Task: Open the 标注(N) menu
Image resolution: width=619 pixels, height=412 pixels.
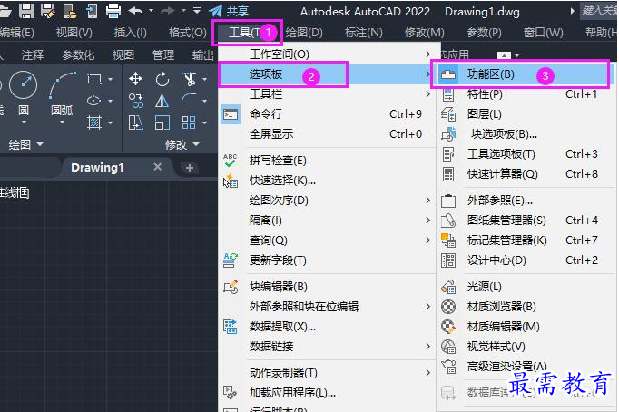Action: [x=364, y=33]
